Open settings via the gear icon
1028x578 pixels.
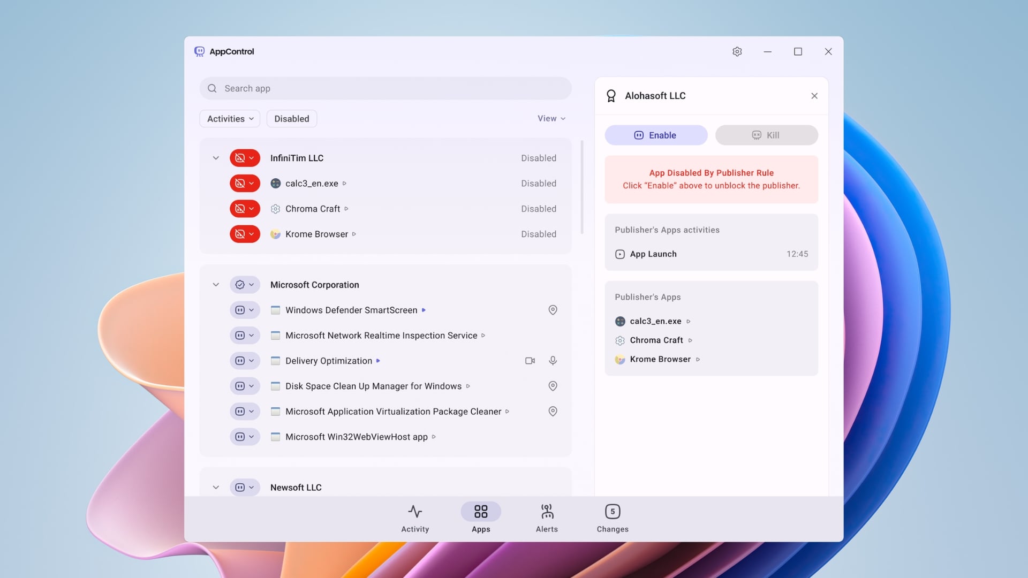coord(737,51)
